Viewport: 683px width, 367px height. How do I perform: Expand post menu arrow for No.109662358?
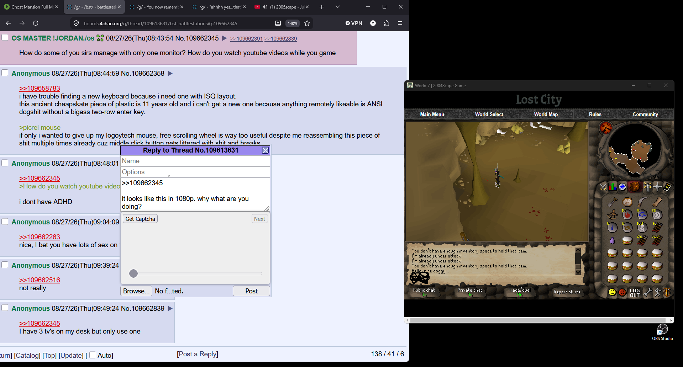(170, 74)
